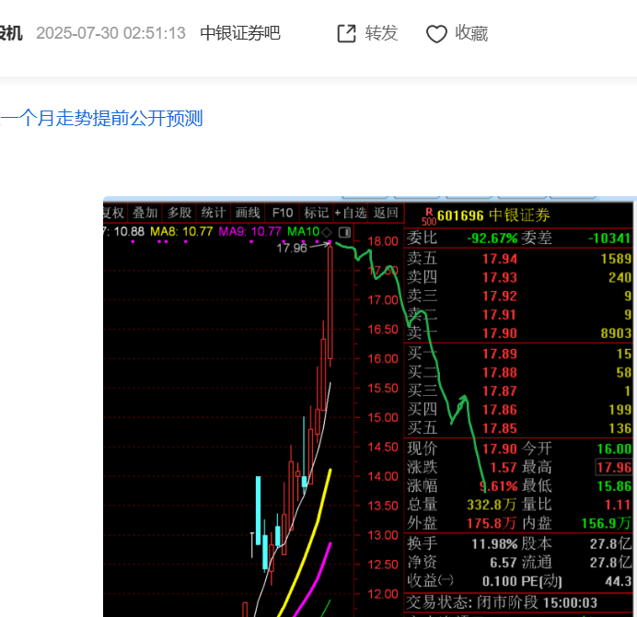Click the 总量 value 332.8万
This screenshot has height=617, width=637.
tap(492, 505)
